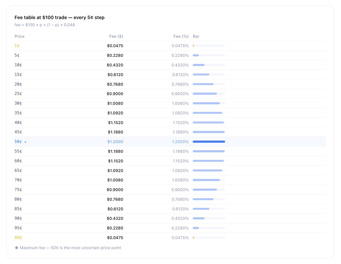Viewport: 341px width, 264px height.
Task: Click the $0.0475 fee in the 1¢ row
Action: (x=115, y=46)
